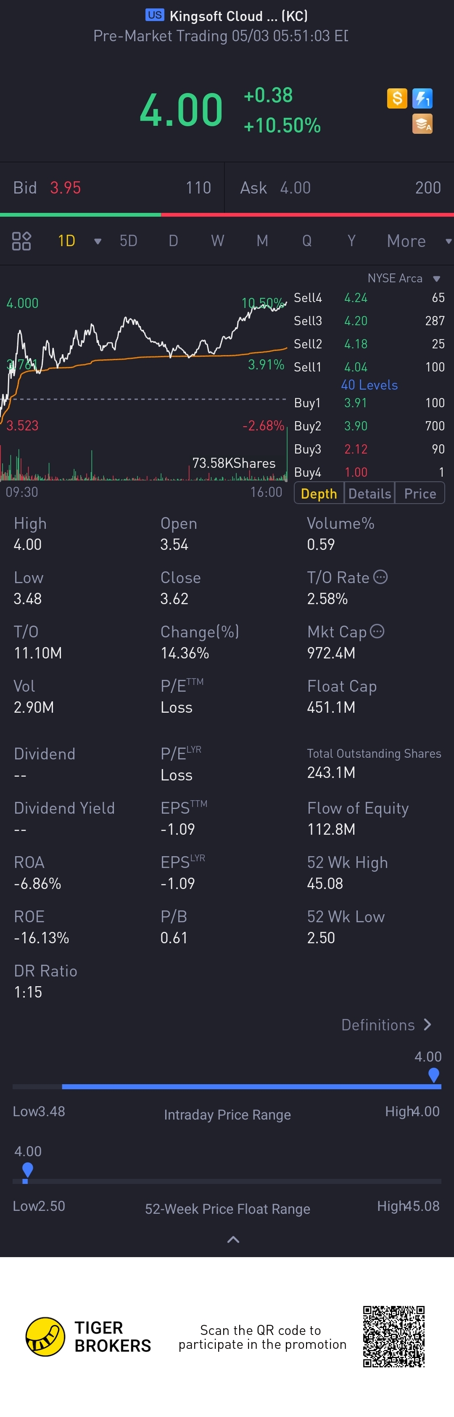Image resolution: width=454 pixels, height=1417 pixels.
Task: Select the 5D chart tab
Action: (129, 241)
